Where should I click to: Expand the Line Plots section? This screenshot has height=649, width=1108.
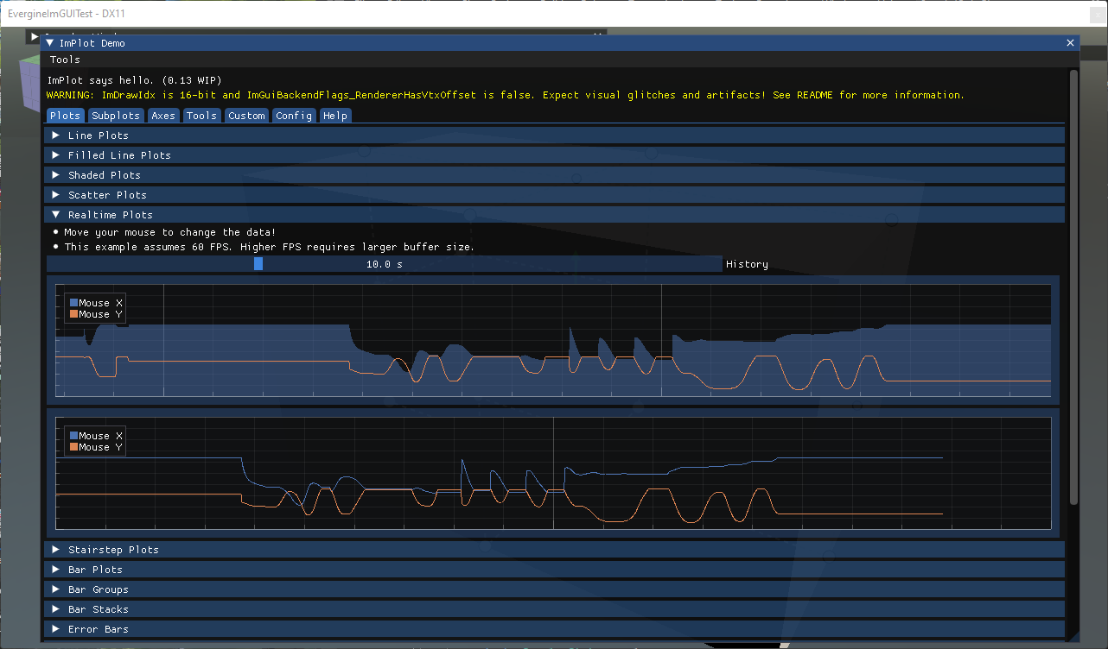[x=98, y=135]
